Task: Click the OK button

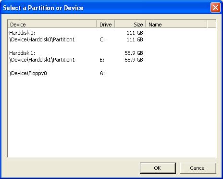Action: 158,168
